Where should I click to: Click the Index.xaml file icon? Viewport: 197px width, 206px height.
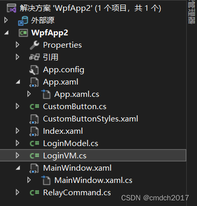tap(34, 131)
